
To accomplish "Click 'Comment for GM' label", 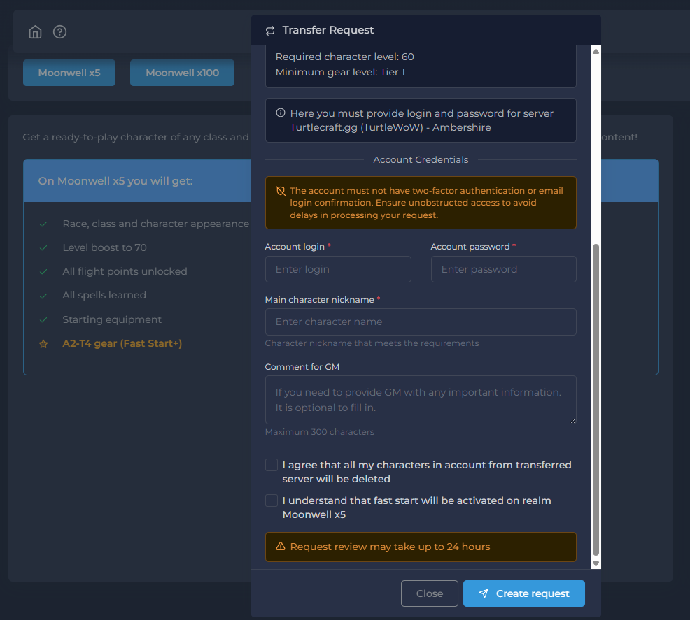I will click(302, 366).
